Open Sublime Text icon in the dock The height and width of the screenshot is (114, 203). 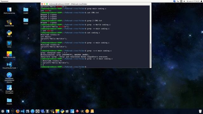tap(52, 111)
